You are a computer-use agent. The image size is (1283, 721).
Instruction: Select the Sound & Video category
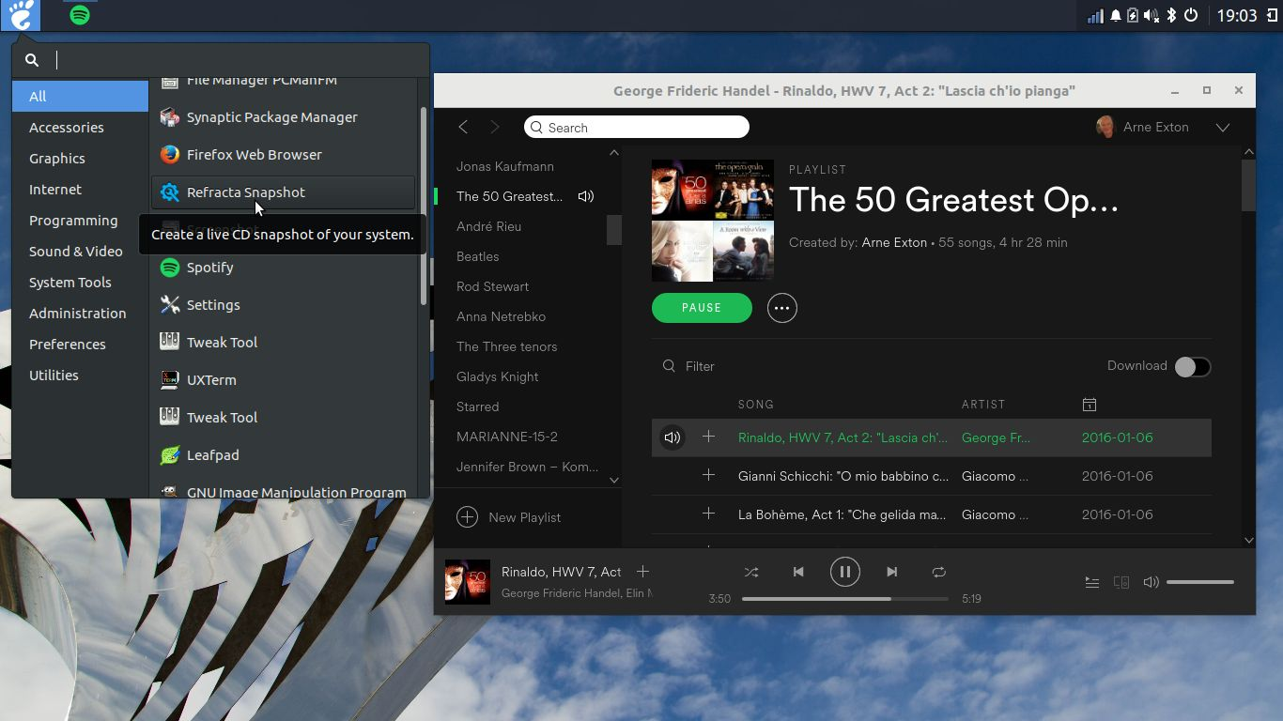point(80,252)
